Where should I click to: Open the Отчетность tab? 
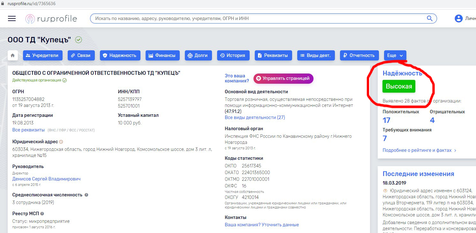pyautogui.click(x=359, y=55)
